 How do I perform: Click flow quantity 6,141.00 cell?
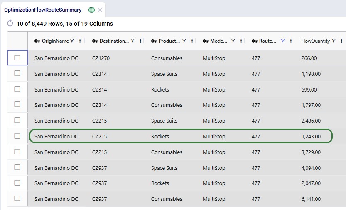point(311,199)
